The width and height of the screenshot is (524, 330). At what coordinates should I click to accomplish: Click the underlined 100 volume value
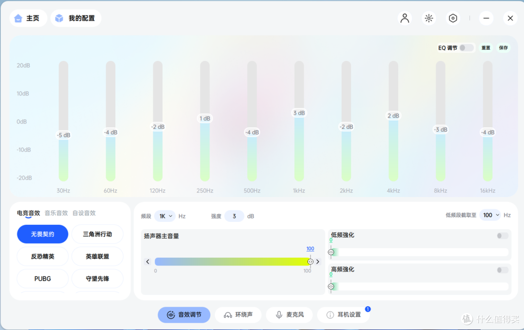(x=310, y=249)
